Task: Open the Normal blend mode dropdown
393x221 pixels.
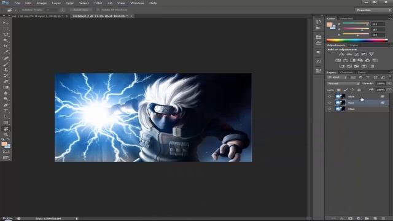Action: 343,83
